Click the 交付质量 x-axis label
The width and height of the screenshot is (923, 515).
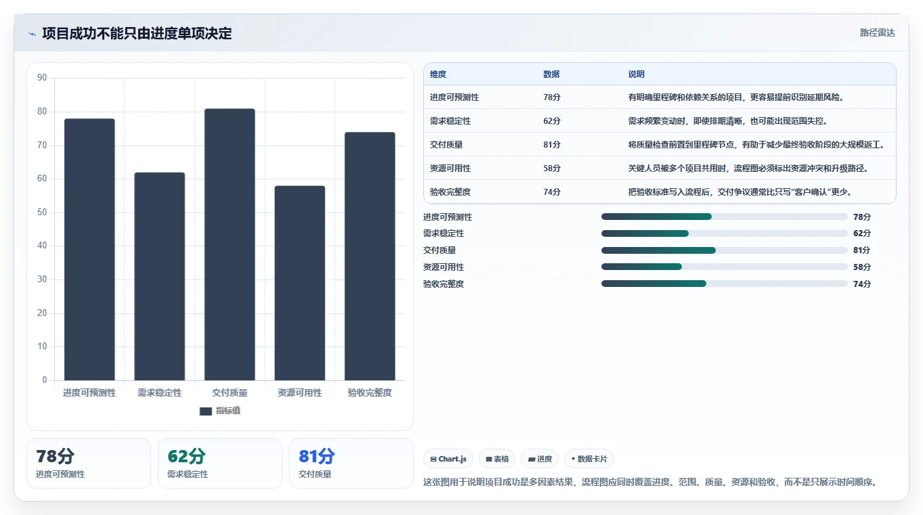pos(230,393)
